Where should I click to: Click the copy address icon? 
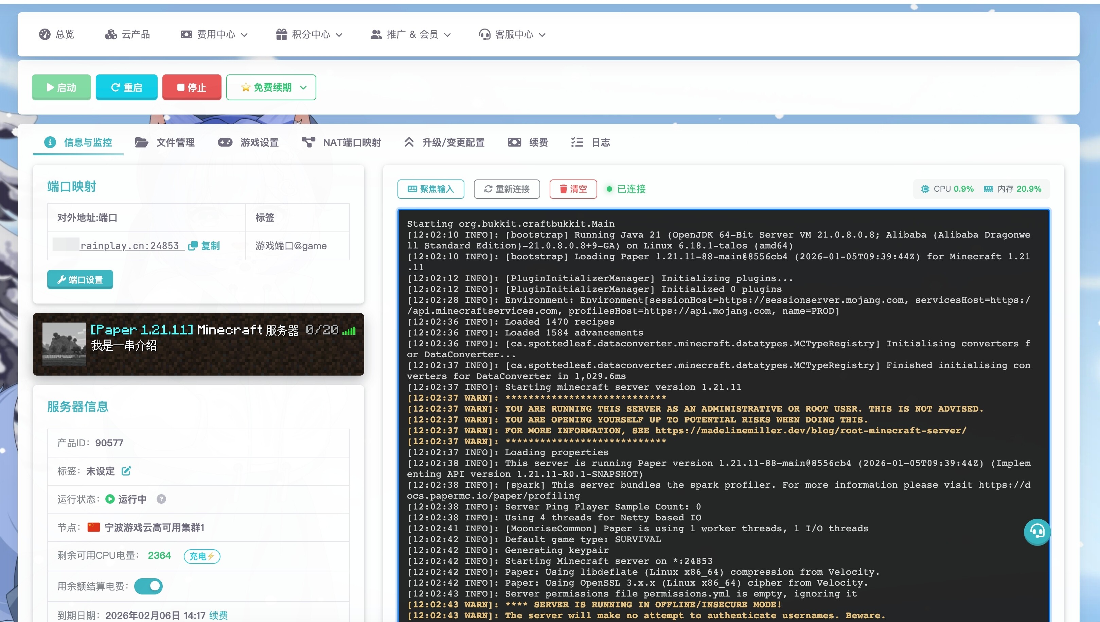(x=193, y=246)
